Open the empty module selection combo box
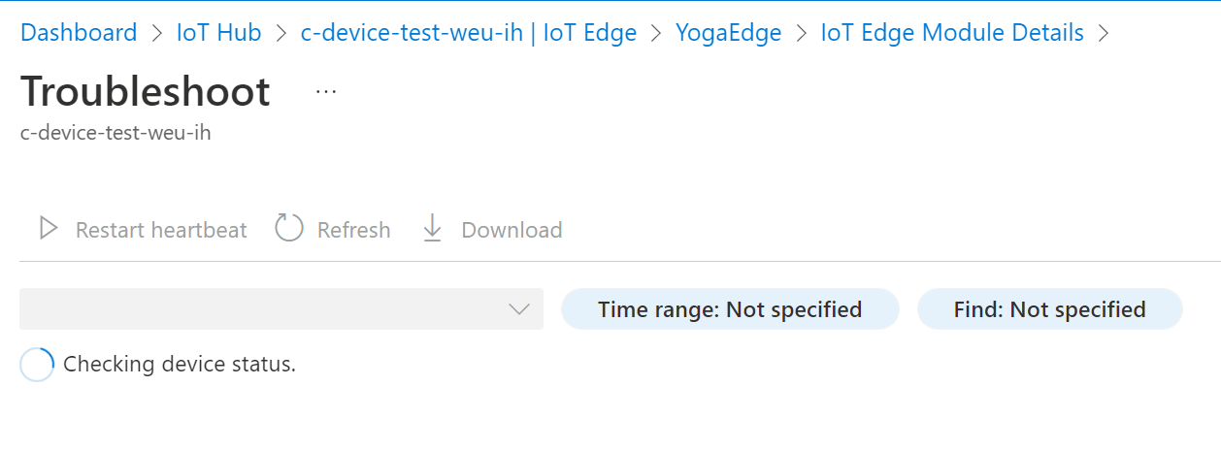Screen dimensions: 1221x450 click(x=281, y=309)
